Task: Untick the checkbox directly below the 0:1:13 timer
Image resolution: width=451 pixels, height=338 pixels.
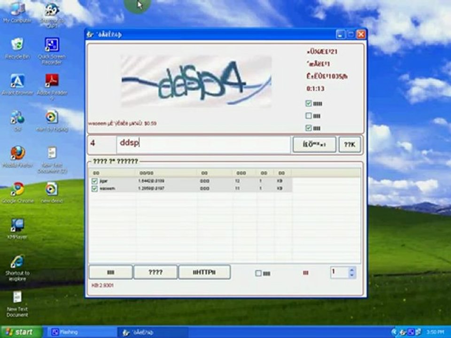Action: pyautogui.click(x=308, y=103)
